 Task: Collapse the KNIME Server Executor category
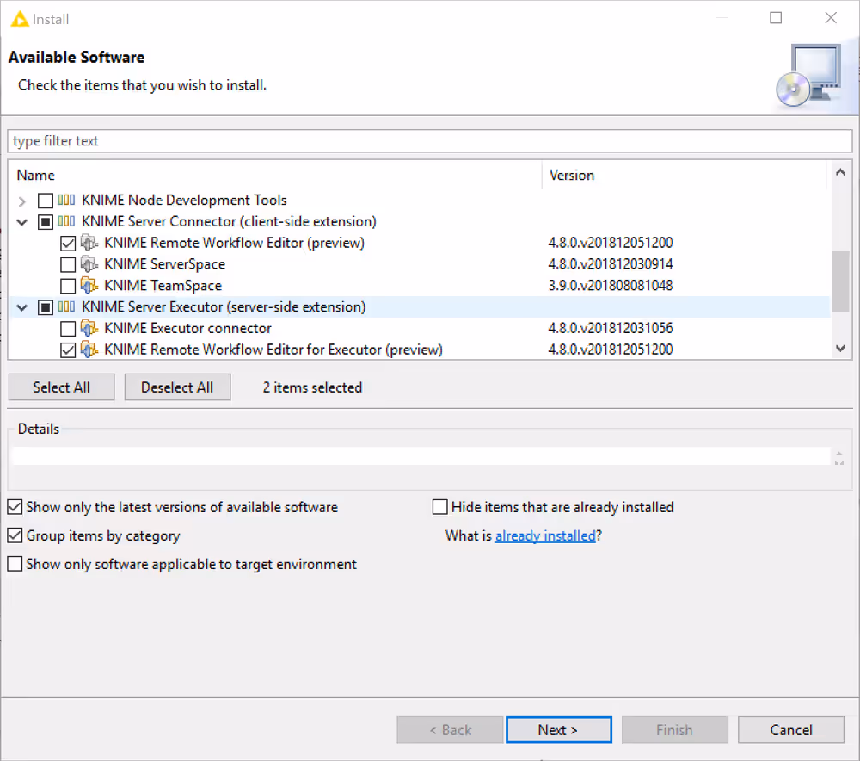click(x=22, y=306)
